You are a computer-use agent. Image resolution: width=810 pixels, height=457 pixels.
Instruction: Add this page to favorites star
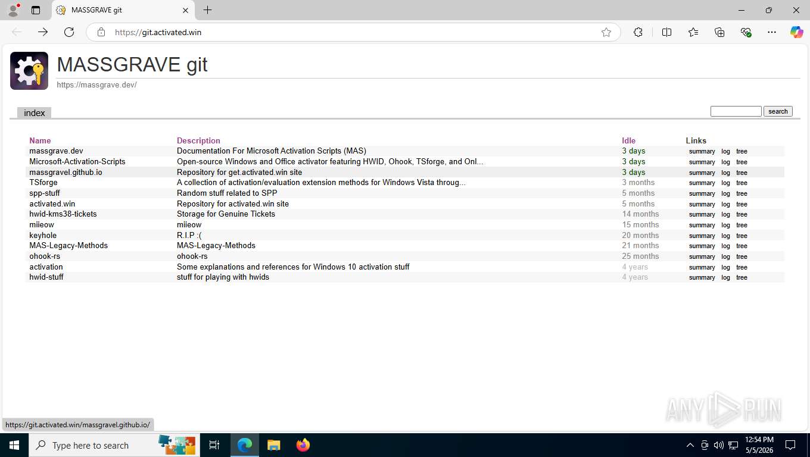(x=606, y=32)
